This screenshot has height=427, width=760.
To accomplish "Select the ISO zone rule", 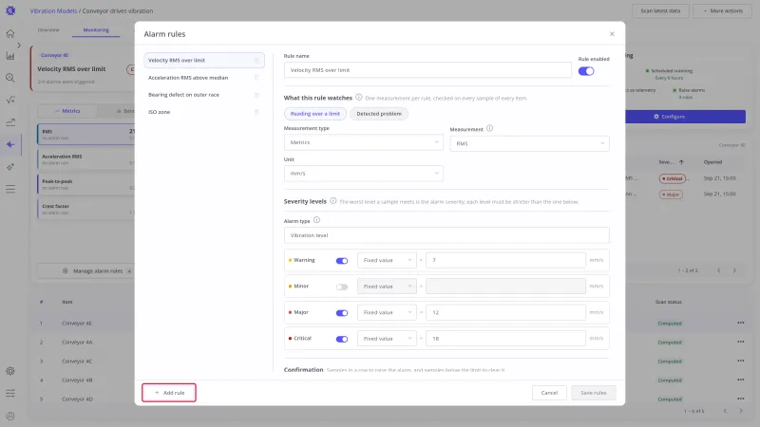I will [204, 112].
